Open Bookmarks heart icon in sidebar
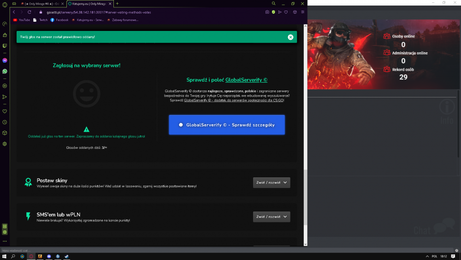The image size is (461, 260). [x=5, y=111]
